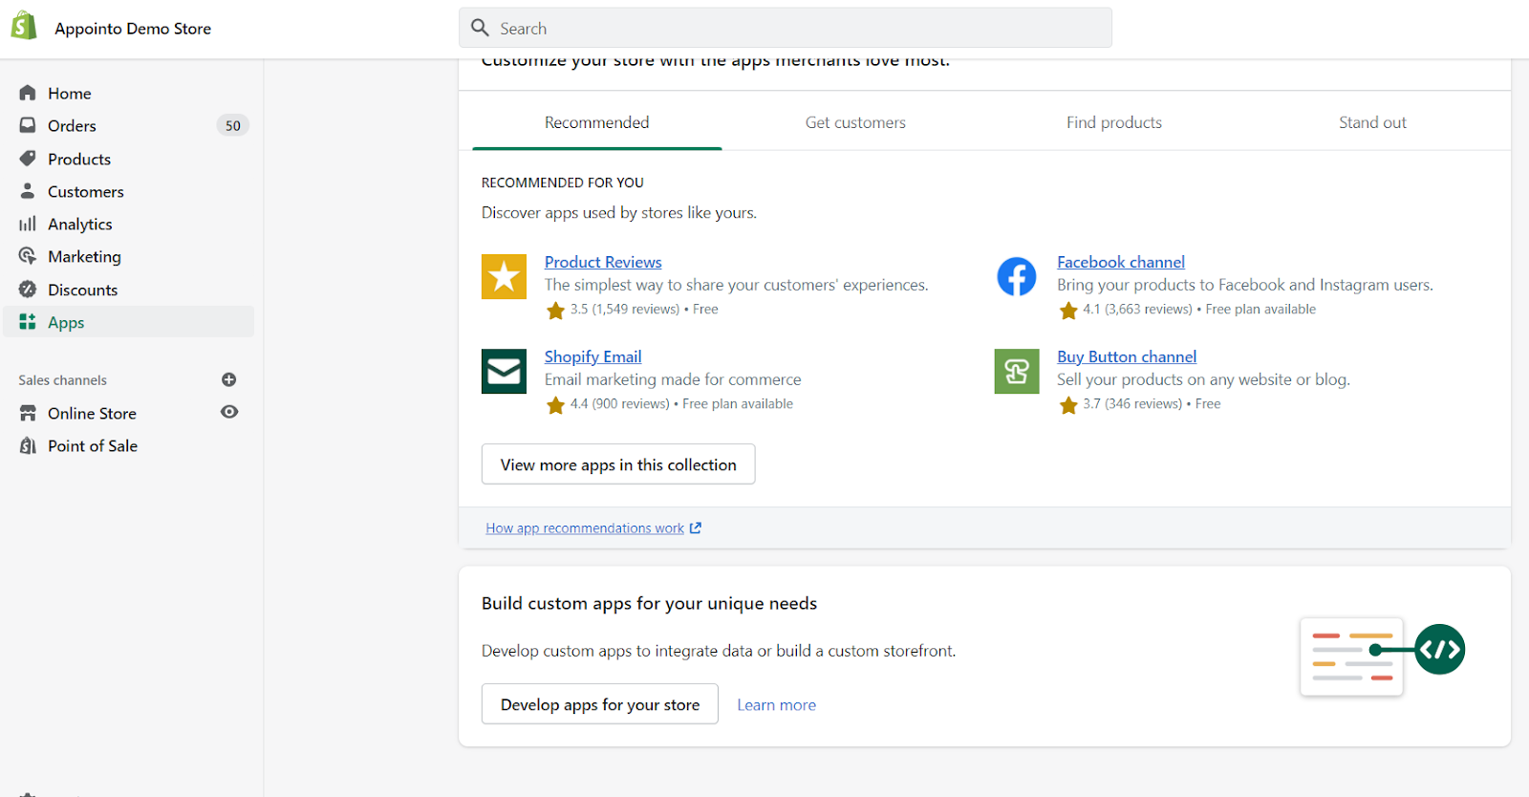Click the Appointo Demo Store name
The image size is (1529, 797).
[133, 29]
